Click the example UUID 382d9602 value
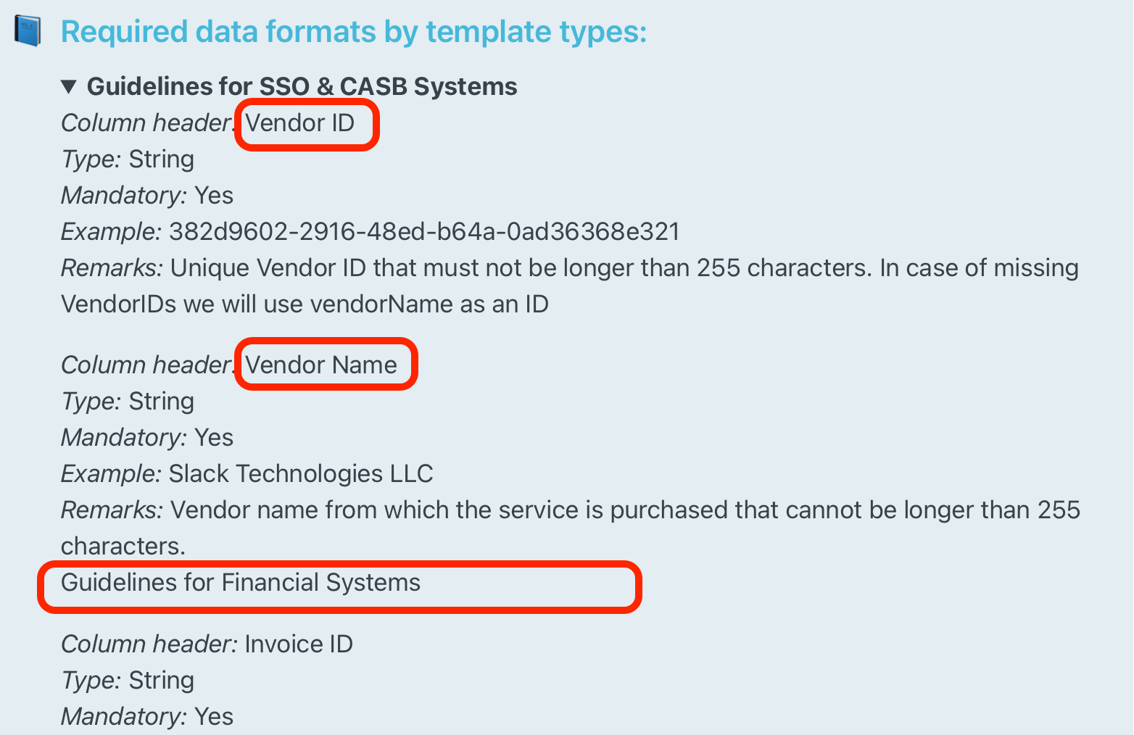1134x735 pixels. click(x=424, y=232)
